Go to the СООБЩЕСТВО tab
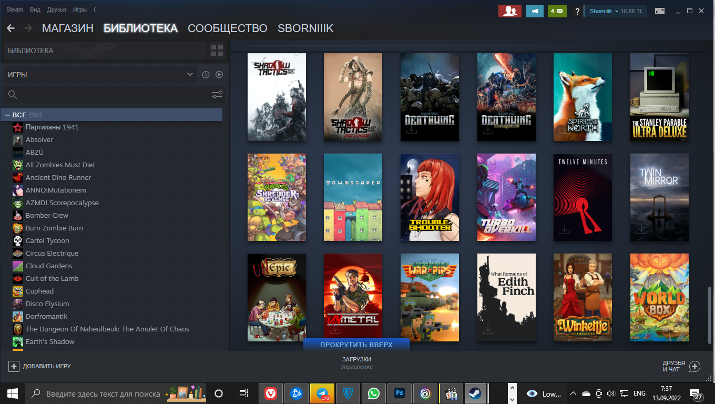The height and width of the screenshot is (404, 715). pos(228,28)
